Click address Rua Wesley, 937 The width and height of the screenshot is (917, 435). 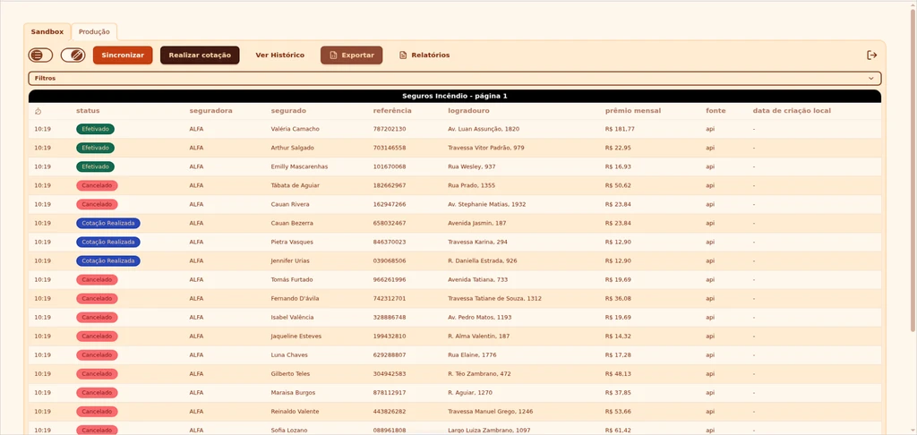472,166
